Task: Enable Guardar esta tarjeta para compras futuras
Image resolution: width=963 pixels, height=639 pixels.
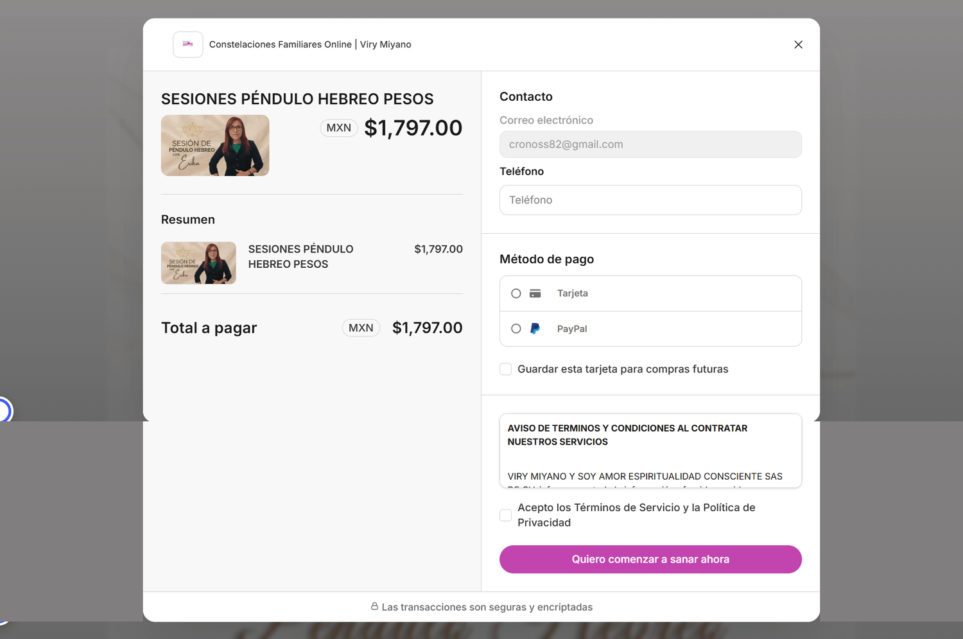Action: [506, 369]
